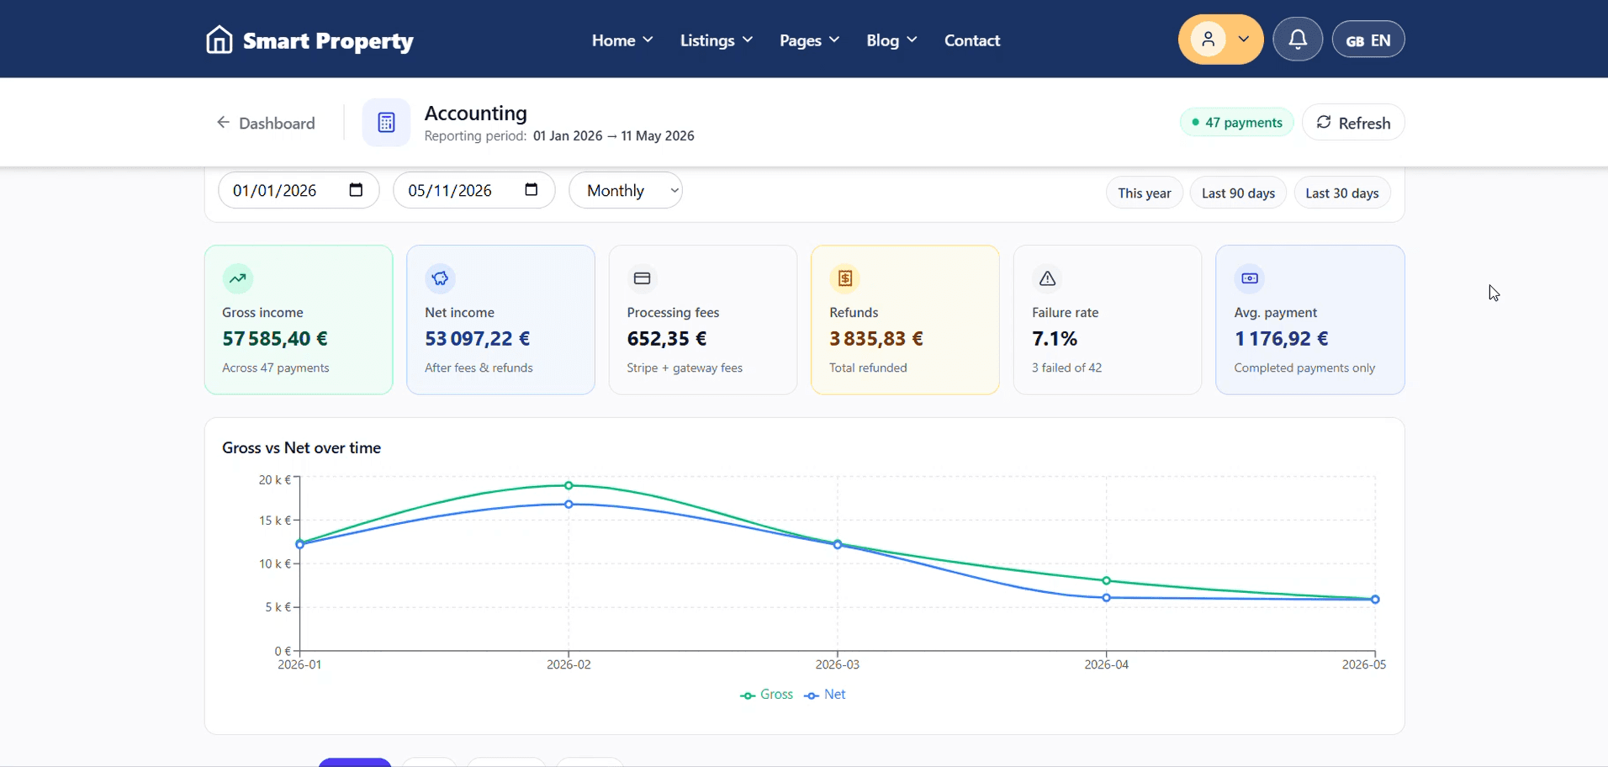
Task: Click the Avg. payment value 1 176,92 €
Action: coord(1281,339)
